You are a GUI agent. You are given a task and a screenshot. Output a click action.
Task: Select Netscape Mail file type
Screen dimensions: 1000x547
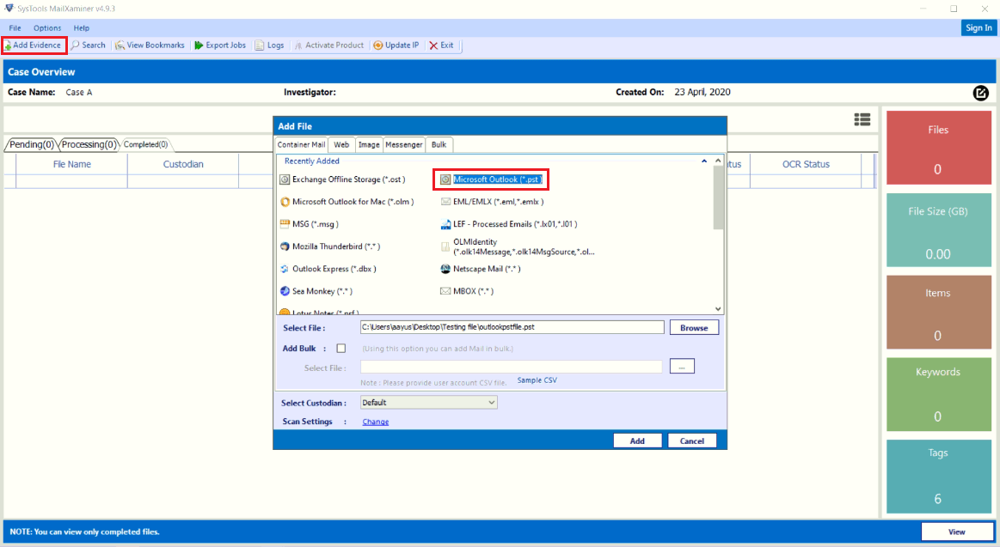coord(481,269)
